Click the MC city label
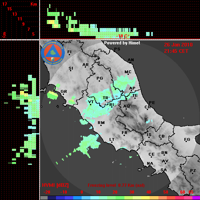This screenshot has height=200, width=200. pyautogui.click(x=128, y=72)
